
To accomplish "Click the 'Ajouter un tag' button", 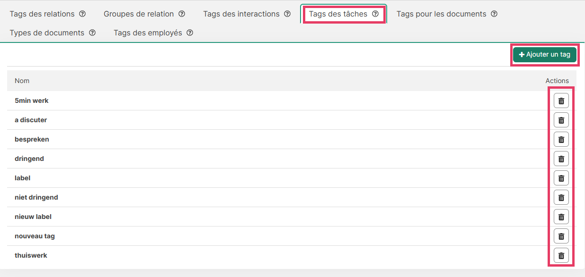I will point(544,55).
